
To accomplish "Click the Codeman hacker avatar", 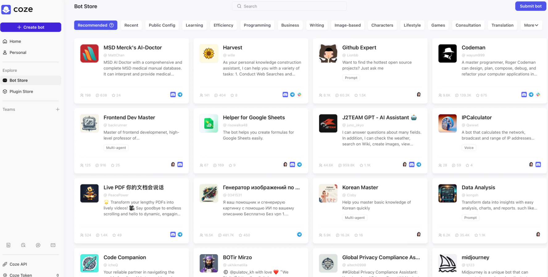I will click(447, 54).
